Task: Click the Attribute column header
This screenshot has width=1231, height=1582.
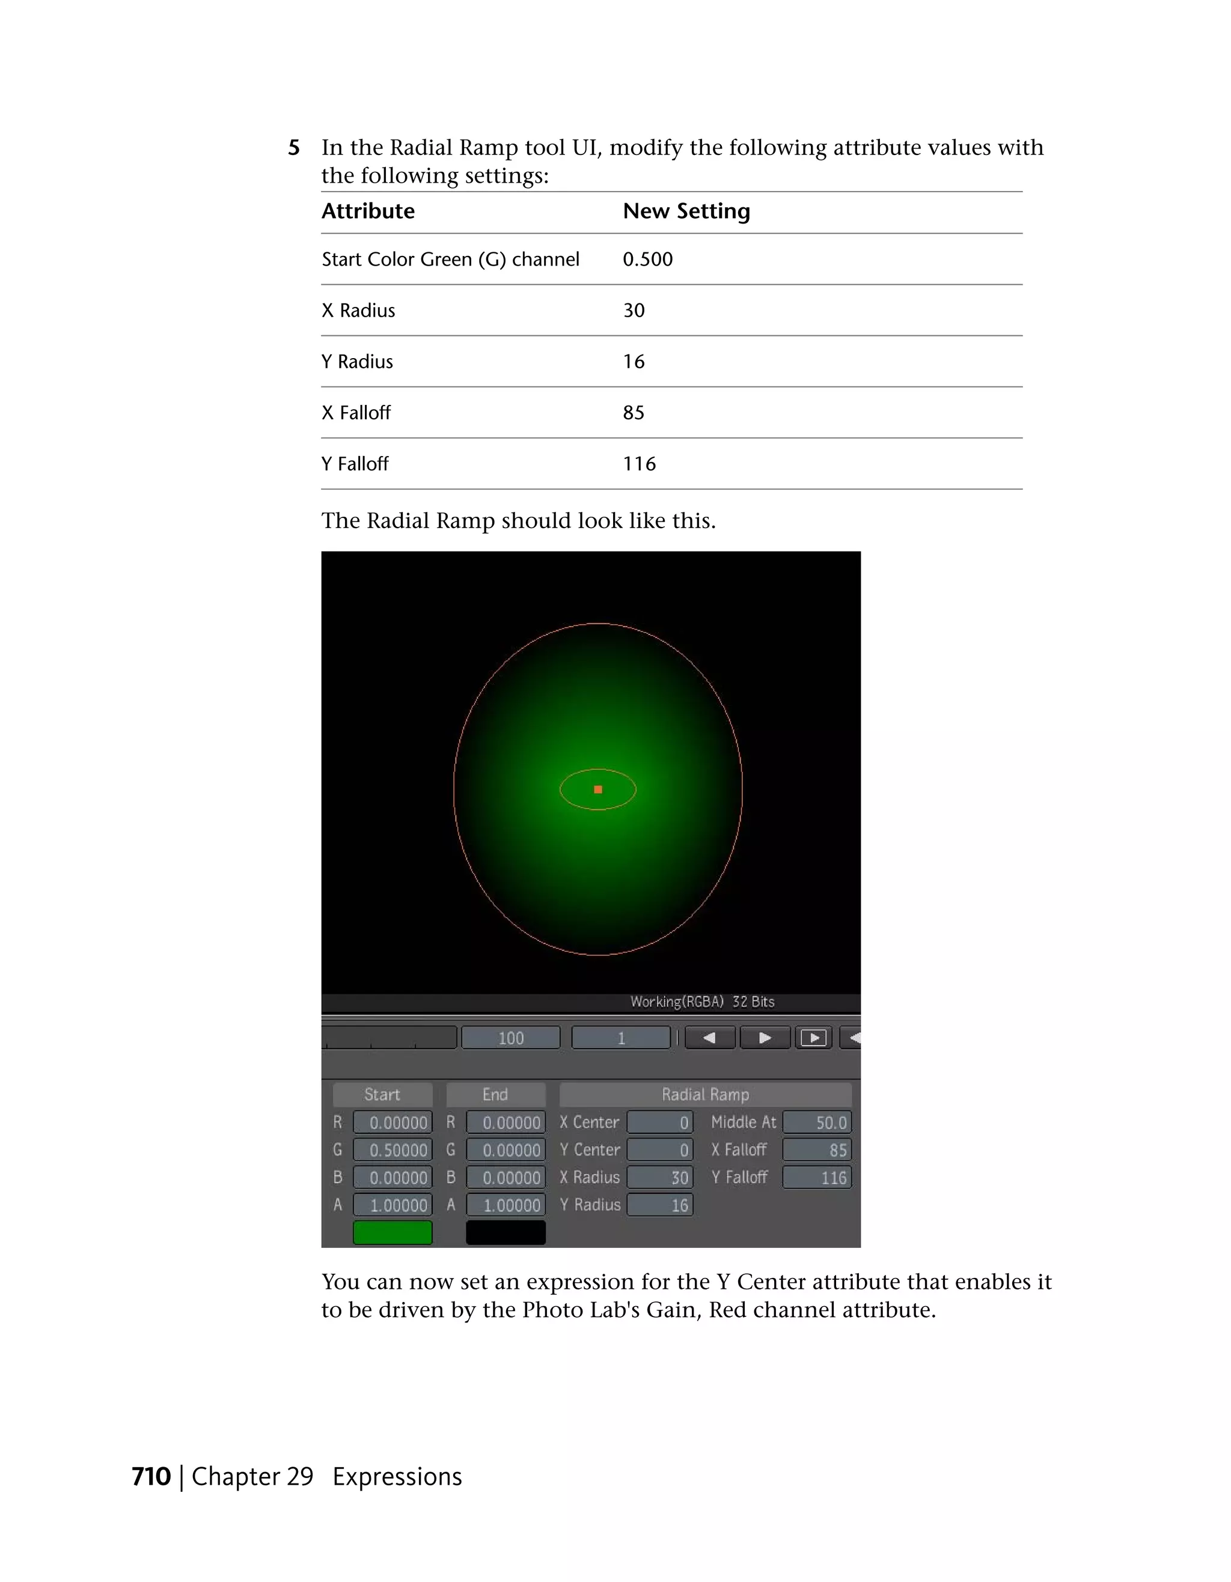Action: coord(368,211)
